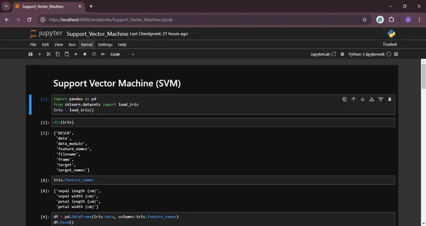Screen dimensions: 426x226
Task: Open the toolbar hamburger menu icon
Action: (396, 54)
